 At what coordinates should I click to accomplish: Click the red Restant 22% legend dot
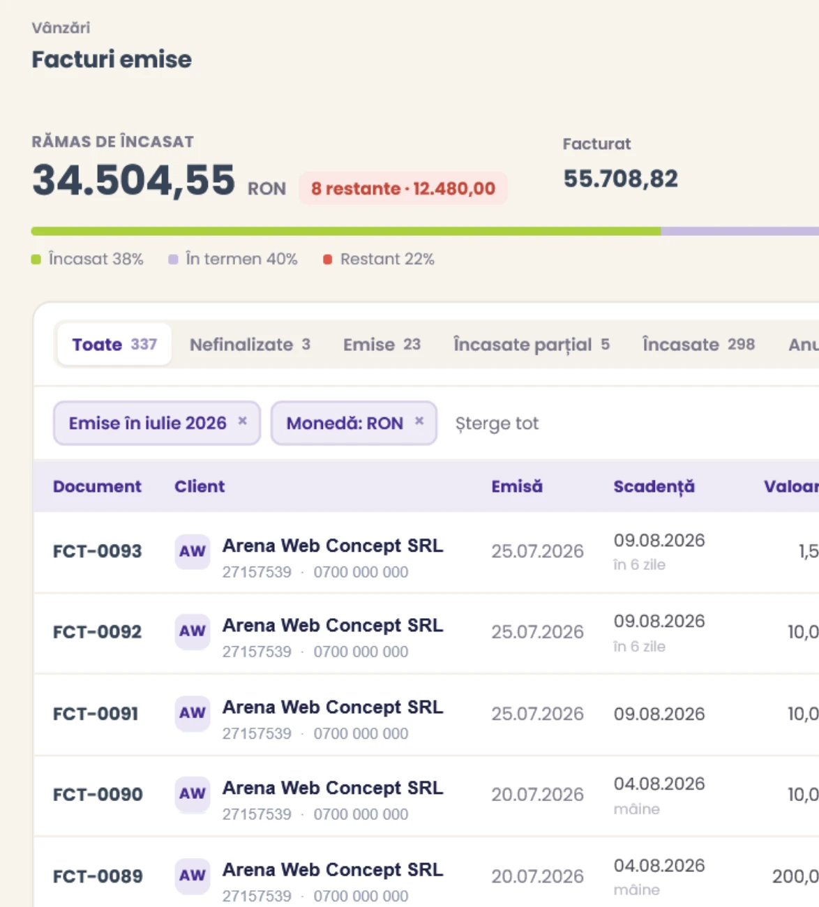point(327,260)
